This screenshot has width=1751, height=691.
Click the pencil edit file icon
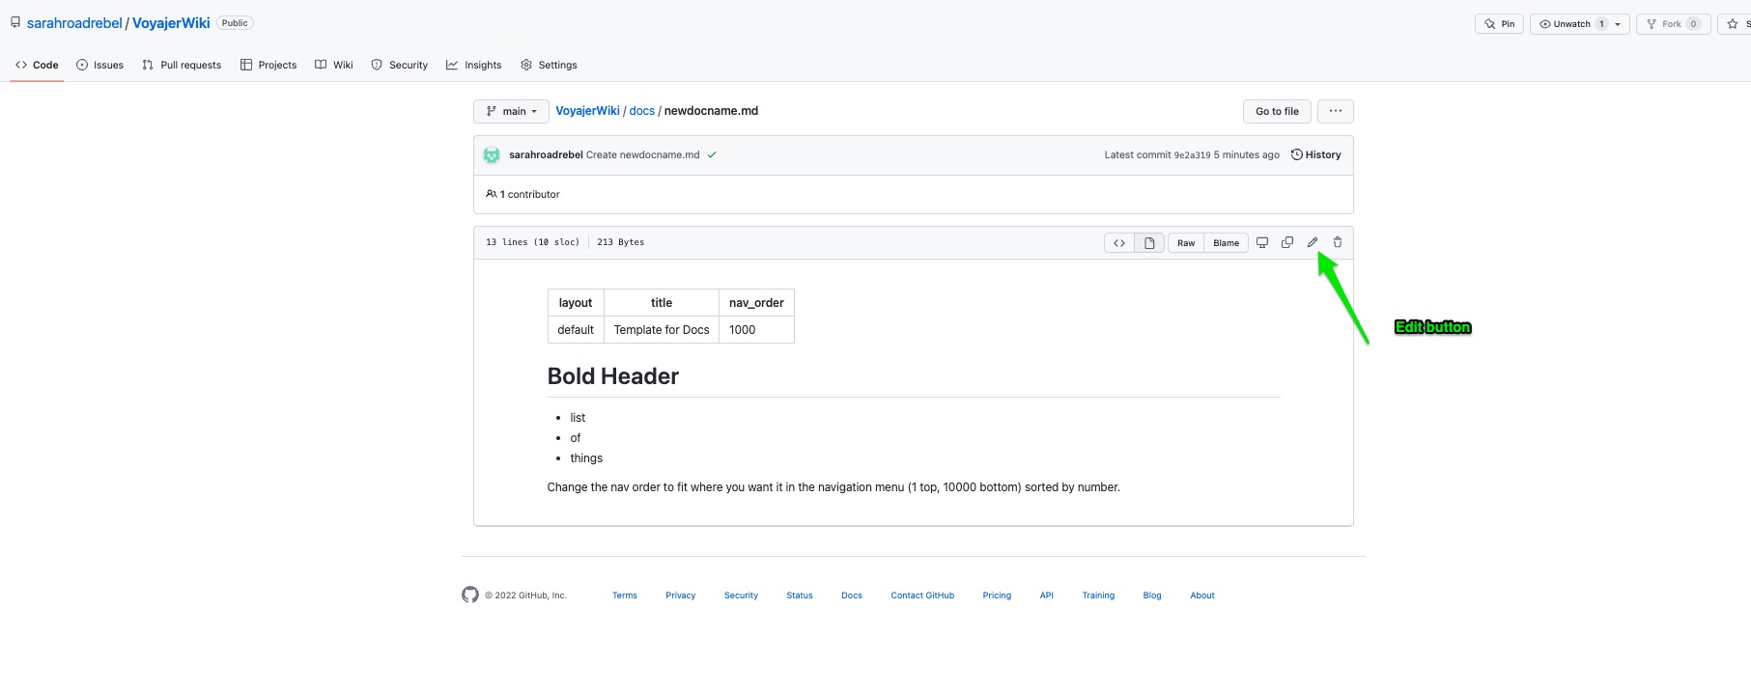tap(1313, 242)
